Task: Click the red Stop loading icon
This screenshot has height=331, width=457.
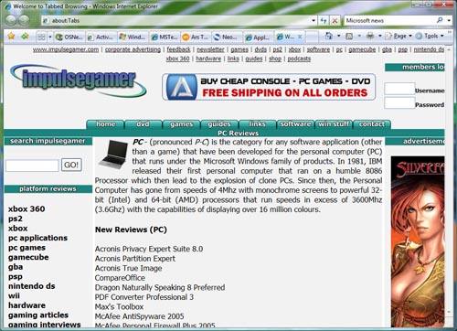Action: (335, 21)
